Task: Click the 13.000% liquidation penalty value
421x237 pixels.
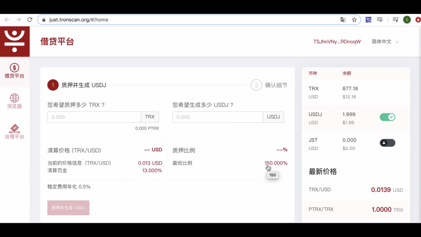Action: click(152, 170)
